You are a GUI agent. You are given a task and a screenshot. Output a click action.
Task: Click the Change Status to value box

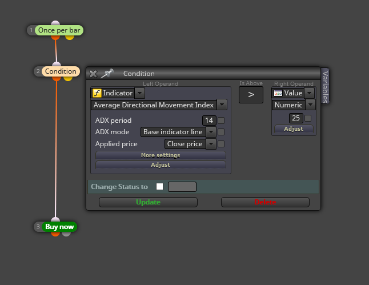pos(182,187)
